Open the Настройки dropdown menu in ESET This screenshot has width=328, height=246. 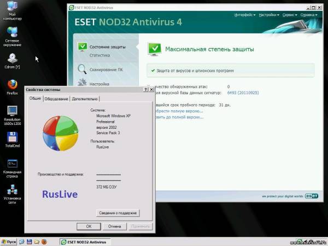[x=269, y=15]
